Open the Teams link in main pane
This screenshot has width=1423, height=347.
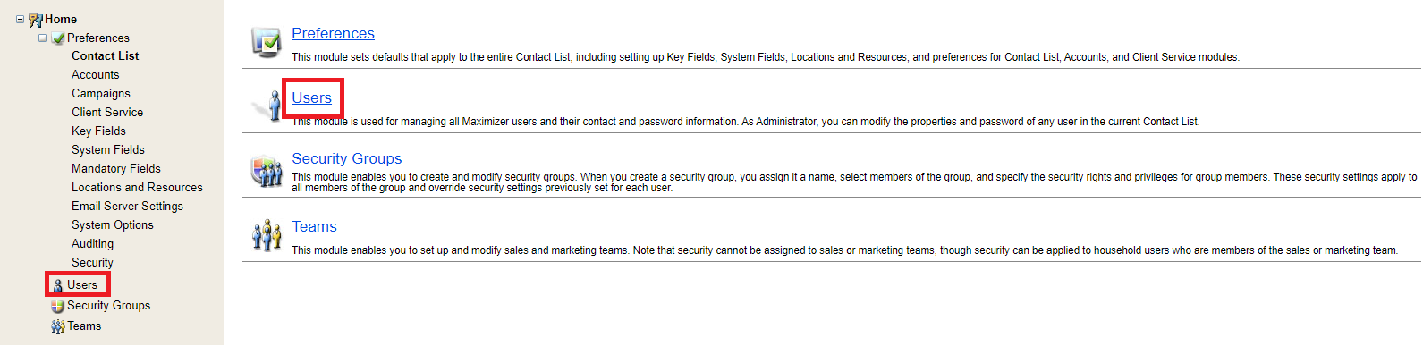coord(314,227)
